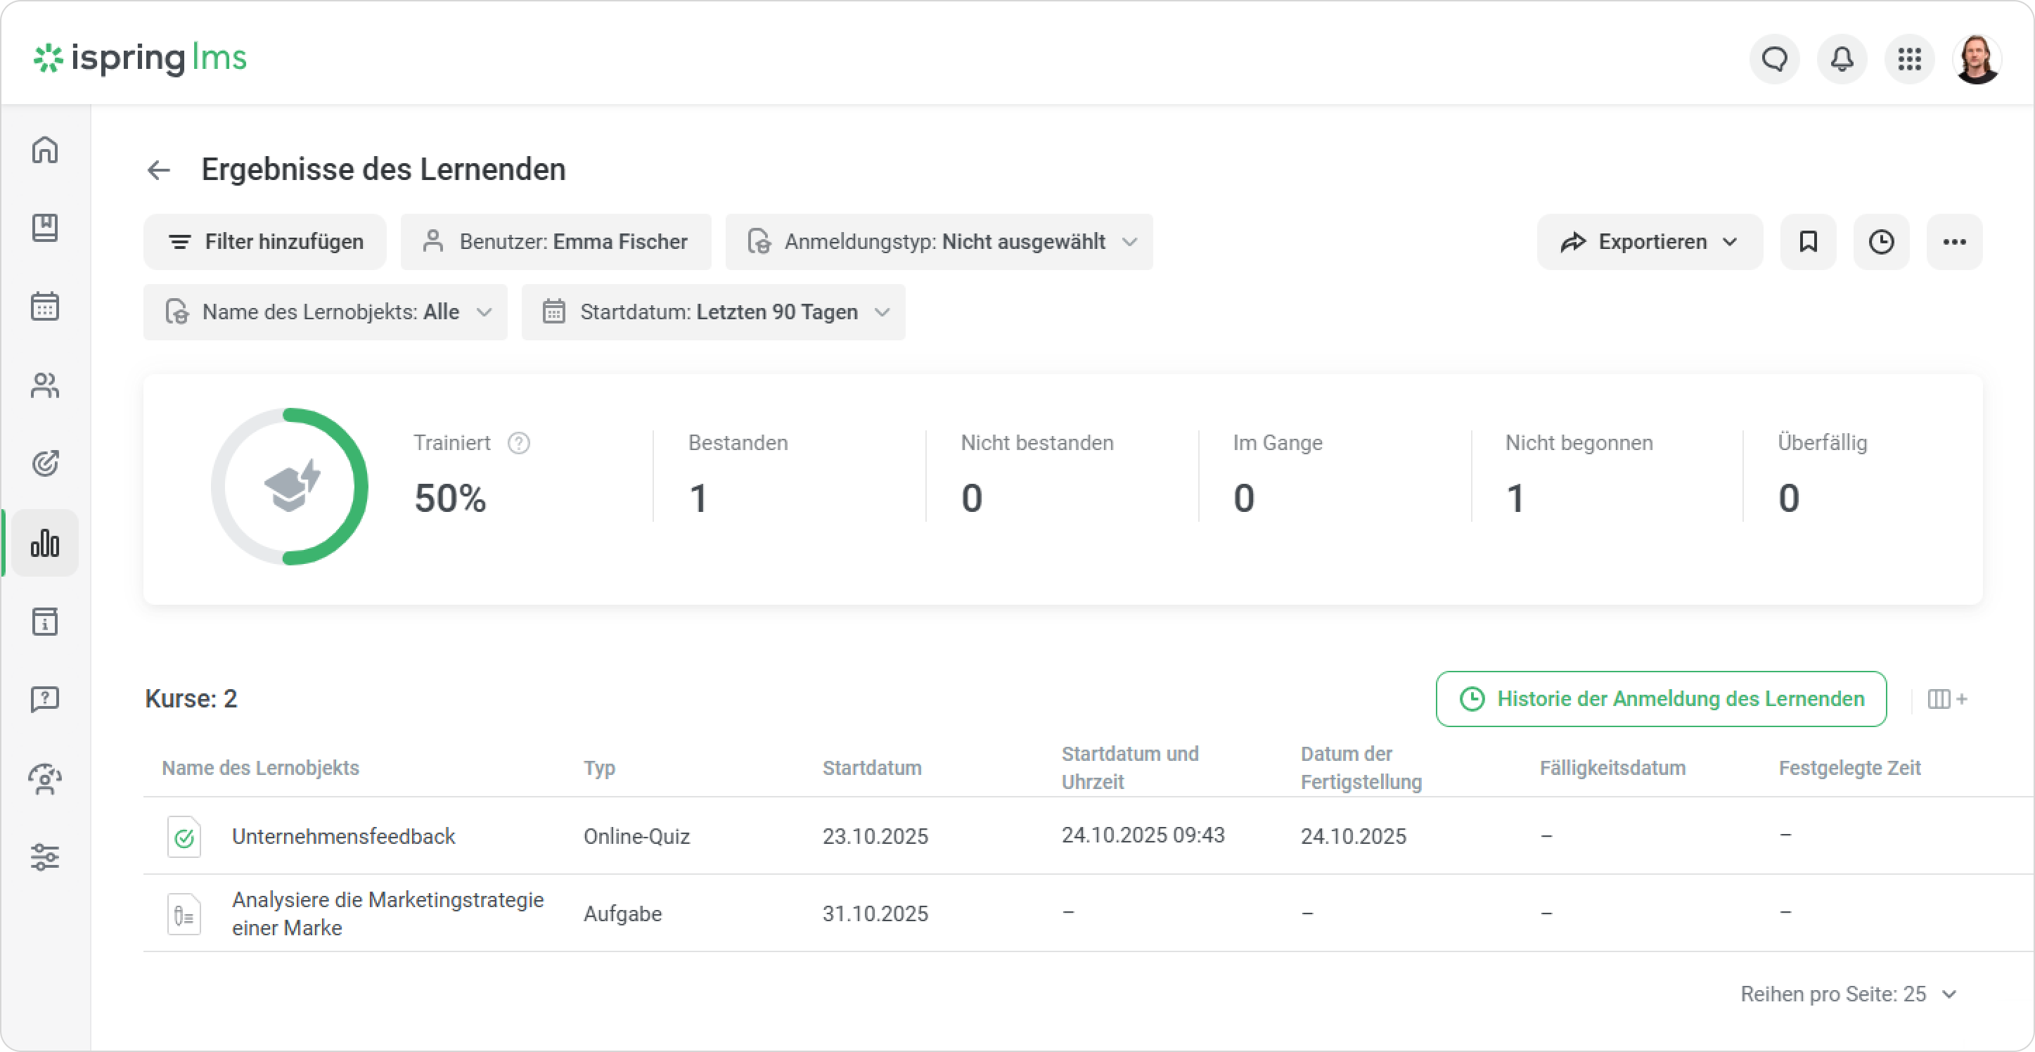Viewport: 2035px width, 1052px height.
Task: Select the Users people icon in sidebar
Action: (x=45, y=385)
